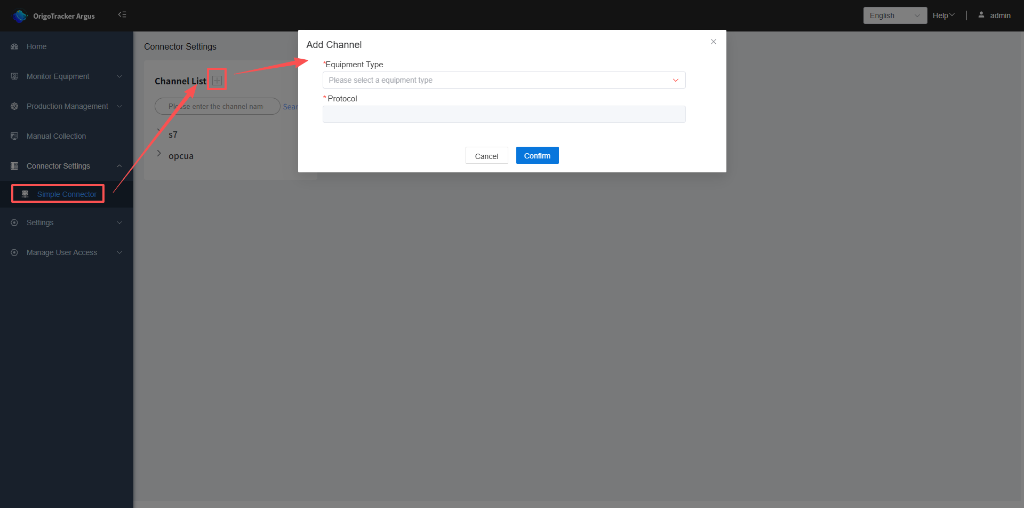Click the admin user icon
The height and width of the screenshot is (508, 1024).
pyautogui.click(x=981, y=15)
